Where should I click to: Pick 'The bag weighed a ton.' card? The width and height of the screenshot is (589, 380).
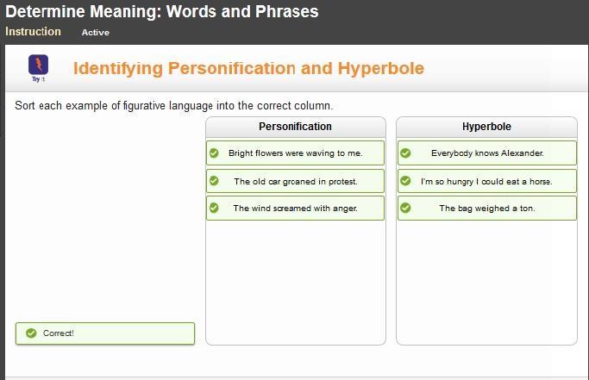tap(487, 208)
